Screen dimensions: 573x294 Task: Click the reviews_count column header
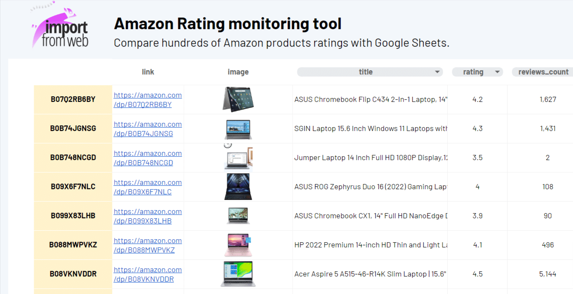543,72
